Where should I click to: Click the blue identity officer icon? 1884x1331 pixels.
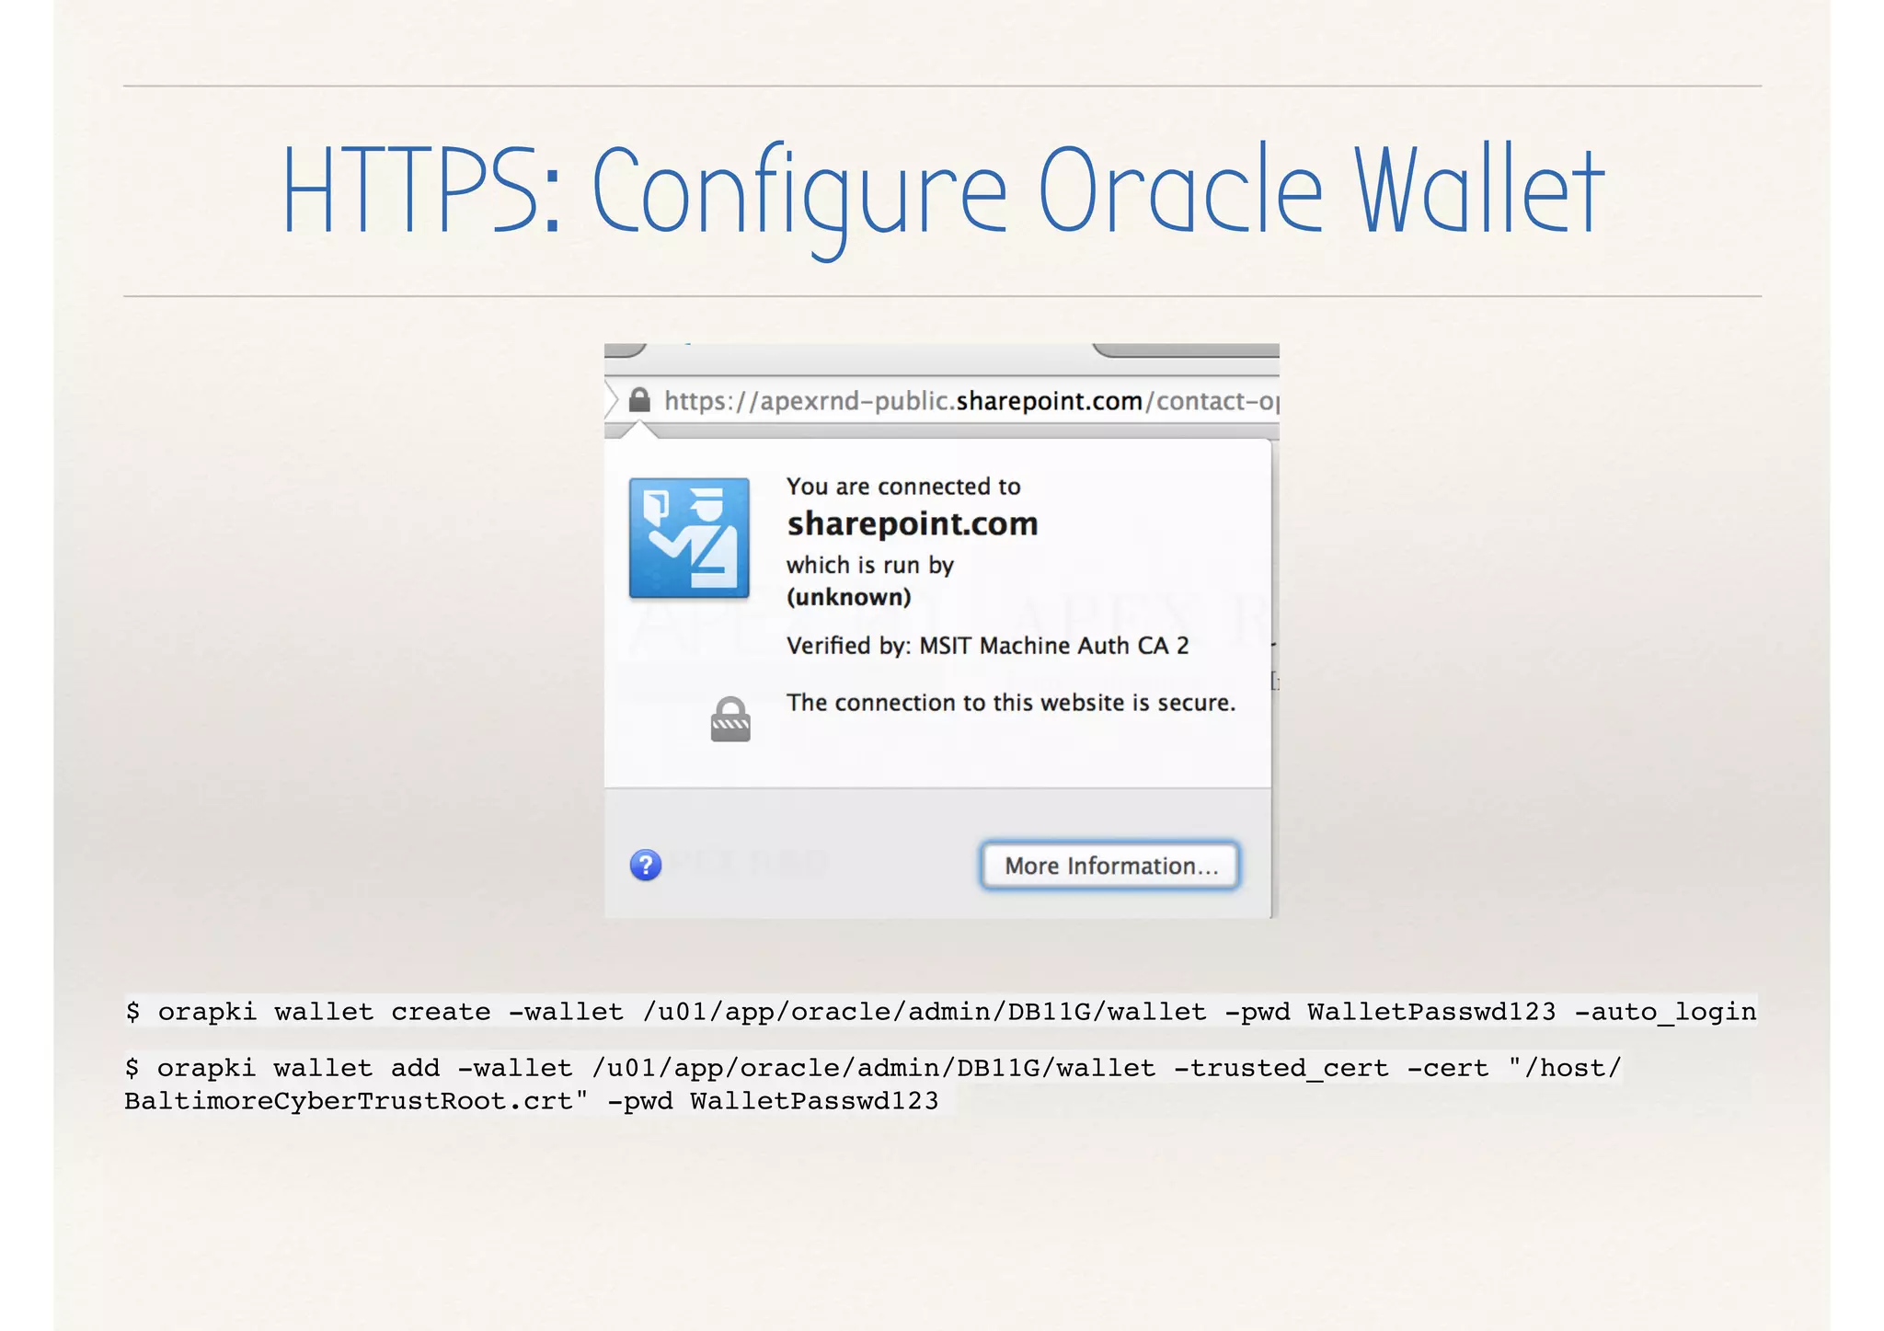click(689, 538)
